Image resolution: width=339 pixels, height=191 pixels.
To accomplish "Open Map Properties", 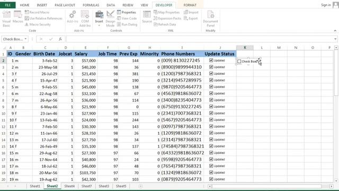I will pos(166,12).
